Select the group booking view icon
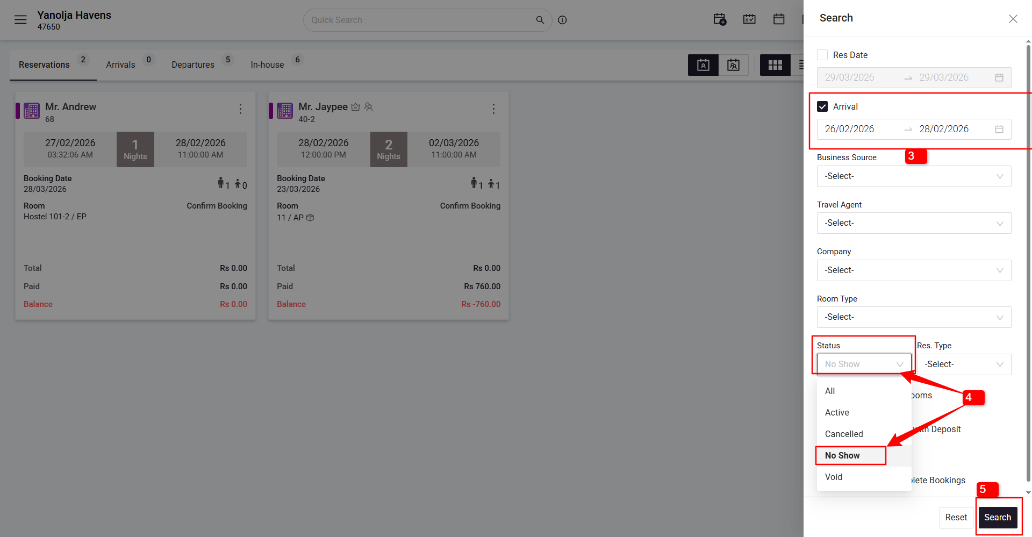 [x=734, y=65]
